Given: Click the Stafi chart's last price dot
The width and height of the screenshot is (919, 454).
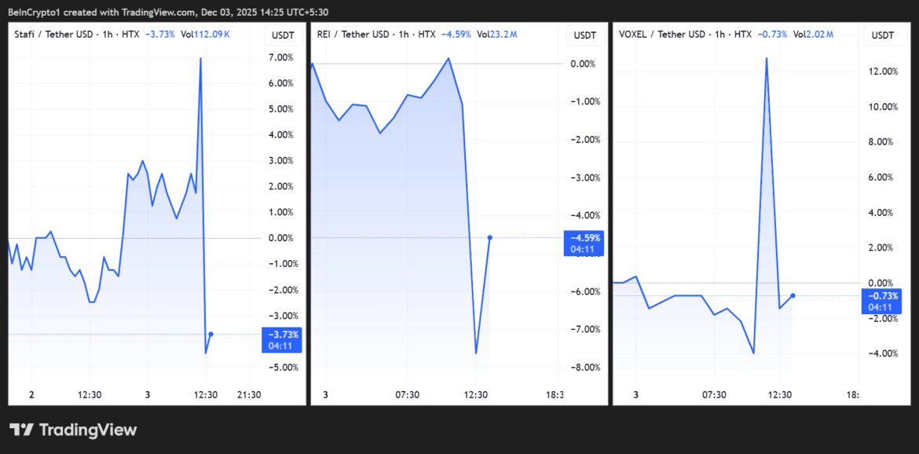Looking at the screenshot, I should (211, 334).
